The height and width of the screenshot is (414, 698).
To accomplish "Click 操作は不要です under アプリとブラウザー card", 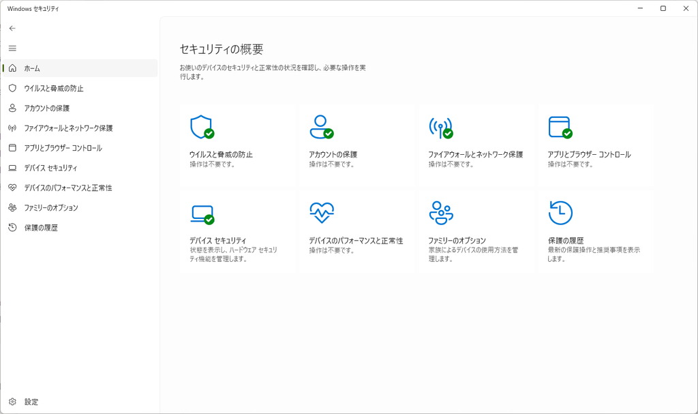I will tap(571, 164).
